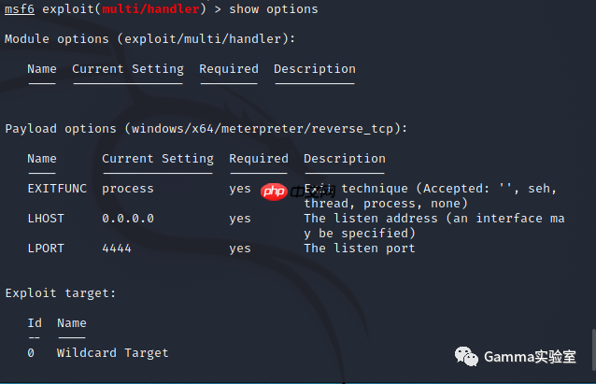Click Required column header in payload table
The height and width of the screenshot is (384, 596).
point(259,159)
